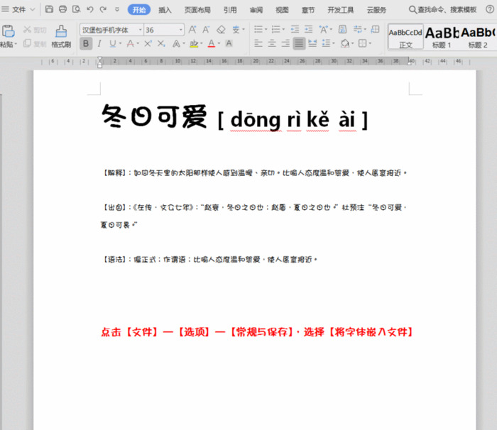Click the first-line indent marker on ruler
Screen dimensions: 497x430
pyautogui.click(x=100, y=60)
